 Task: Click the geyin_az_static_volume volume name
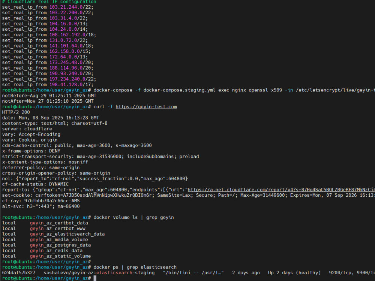pyautogui.click(x=60, y=256)
